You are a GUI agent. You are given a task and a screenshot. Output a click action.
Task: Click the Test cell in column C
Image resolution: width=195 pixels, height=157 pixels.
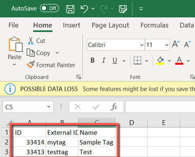(96, 152)
